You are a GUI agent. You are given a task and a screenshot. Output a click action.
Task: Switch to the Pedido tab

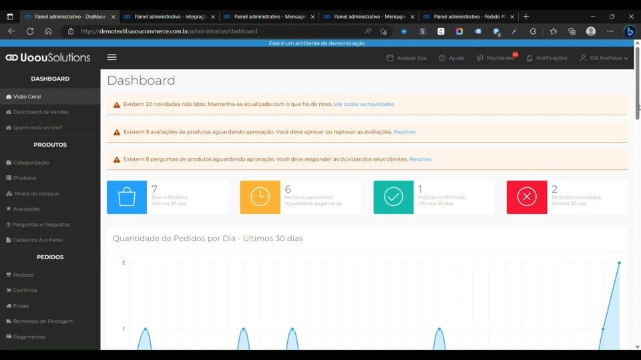tap(469, 17)
